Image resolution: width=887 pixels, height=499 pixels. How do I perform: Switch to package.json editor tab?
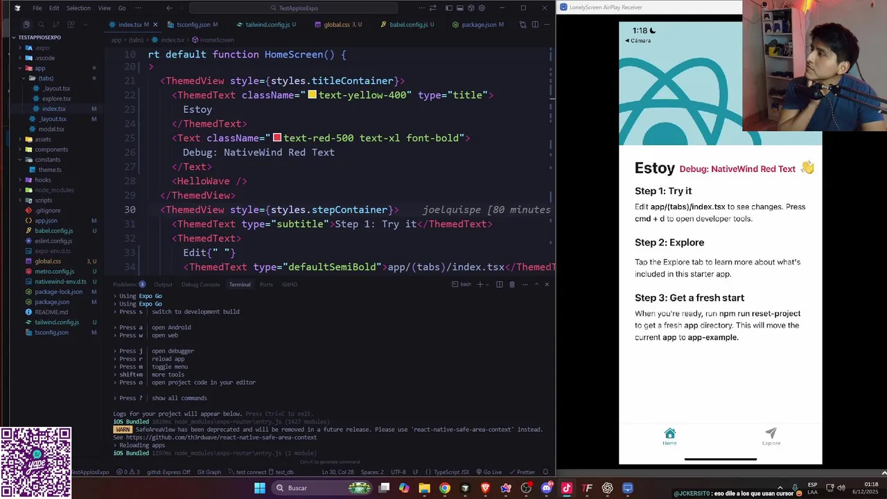(x=478, y=24)
